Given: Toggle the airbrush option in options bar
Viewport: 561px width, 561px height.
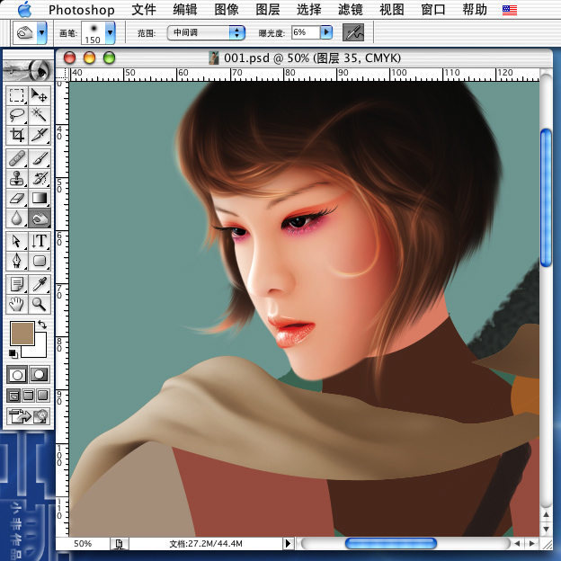Looking at the screenshot, I should pyautogui.click(x=353, y=31).
